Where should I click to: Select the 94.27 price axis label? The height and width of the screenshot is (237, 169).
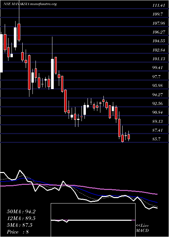(x=158, y=95)
